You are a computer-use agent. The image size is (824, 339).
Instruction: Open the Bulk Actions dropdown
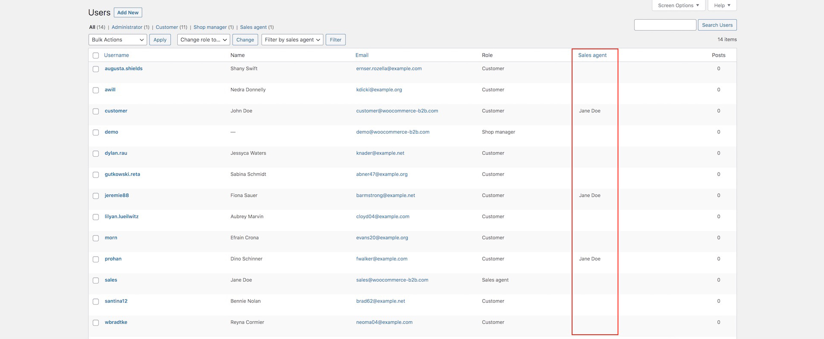[118, 40]
